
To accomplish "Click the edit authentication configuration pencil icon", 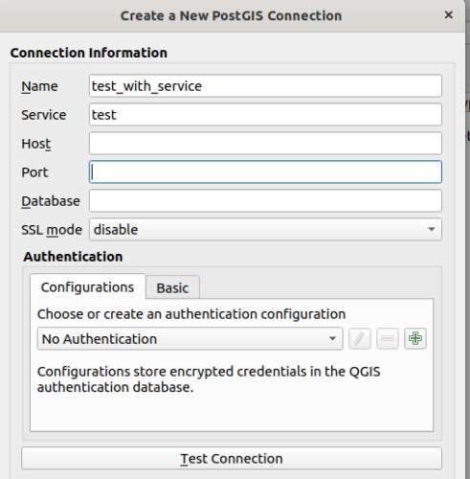I will pyautogui.click(x=360, y=338).
